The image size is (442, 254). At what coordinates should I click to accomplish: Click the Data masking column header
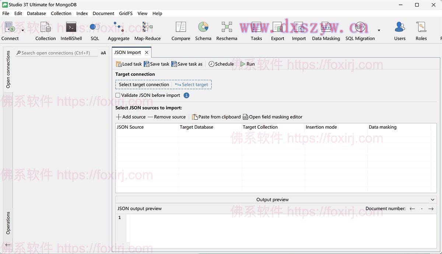(x=399, y=127)
